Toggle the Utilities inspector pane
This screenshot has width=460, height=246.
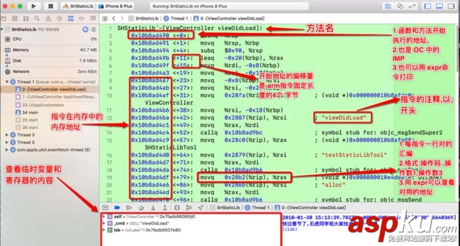tap(451, 6)
